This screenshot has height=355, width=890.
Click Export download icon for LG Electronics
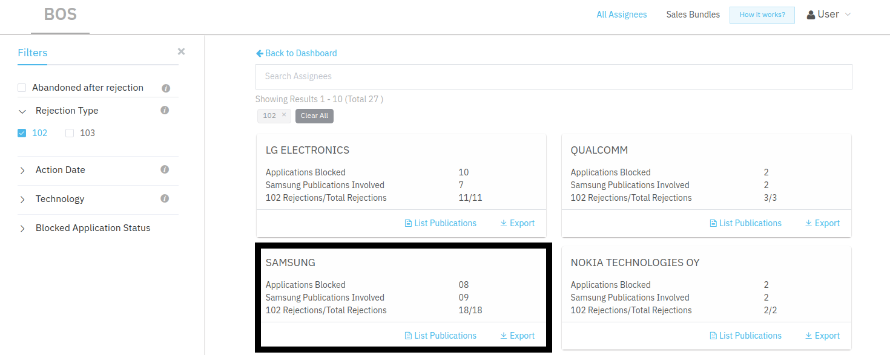(x=504, y=223)
